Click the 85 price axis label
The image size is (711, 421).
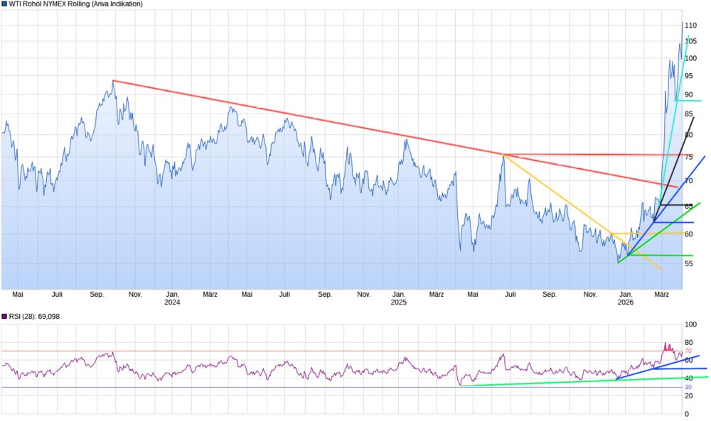click(689, 114)
